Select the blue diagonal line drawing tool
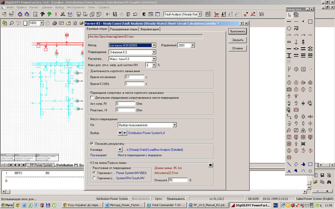This screenshot has width=335, height=209. (289, 164)
